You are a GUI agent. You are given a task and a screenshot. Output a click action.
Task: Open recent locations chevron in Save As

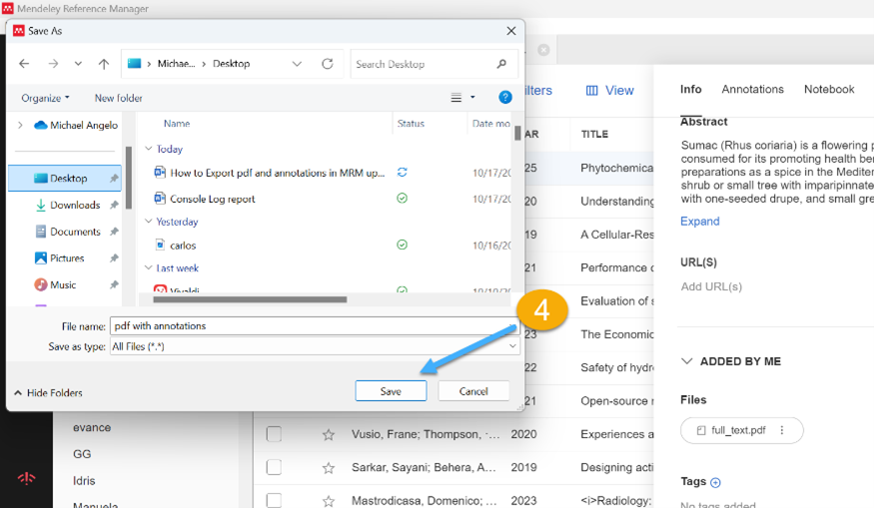coord(78,64)
